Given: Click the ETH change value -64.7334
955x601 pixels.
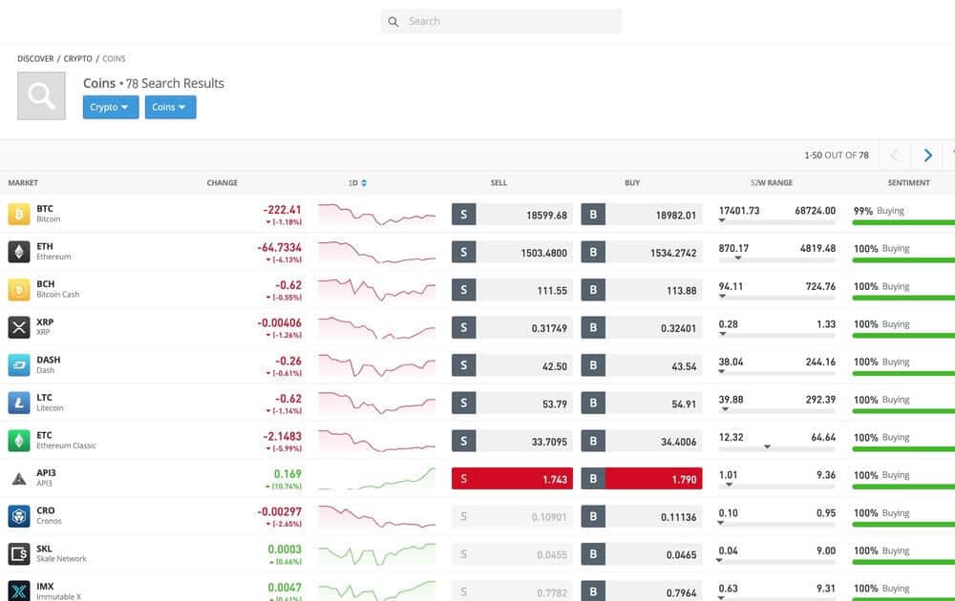Looking at the screenshot, I should [x=279, y=247].
